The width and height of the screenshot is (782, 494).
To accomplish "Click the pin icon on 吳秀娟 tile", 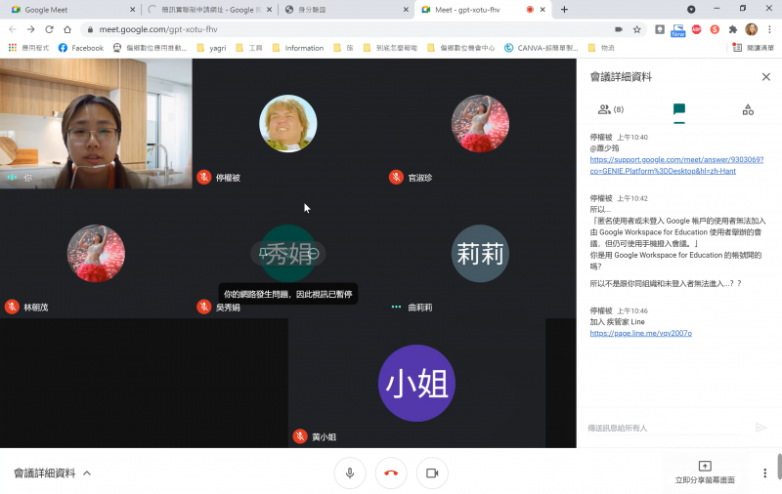I will (263, 254).
